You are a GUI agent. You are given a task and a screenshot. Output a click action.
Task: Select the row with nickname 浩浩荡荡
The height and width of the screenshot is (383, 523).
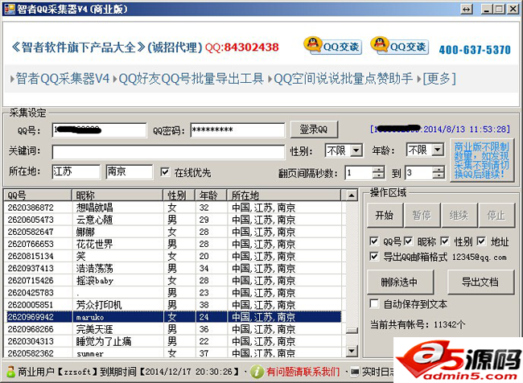point(173,268)
